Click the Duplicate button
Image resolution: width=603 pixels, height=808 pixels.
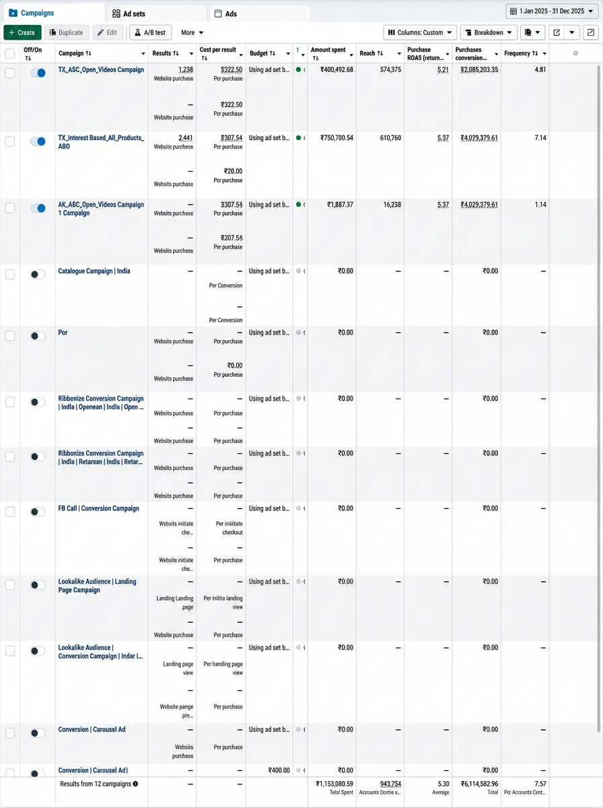pos(67,32)
